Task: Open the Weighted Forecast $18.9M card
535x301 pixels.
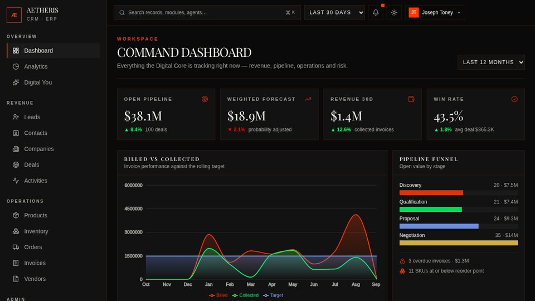Action: (x=269, y=114)
